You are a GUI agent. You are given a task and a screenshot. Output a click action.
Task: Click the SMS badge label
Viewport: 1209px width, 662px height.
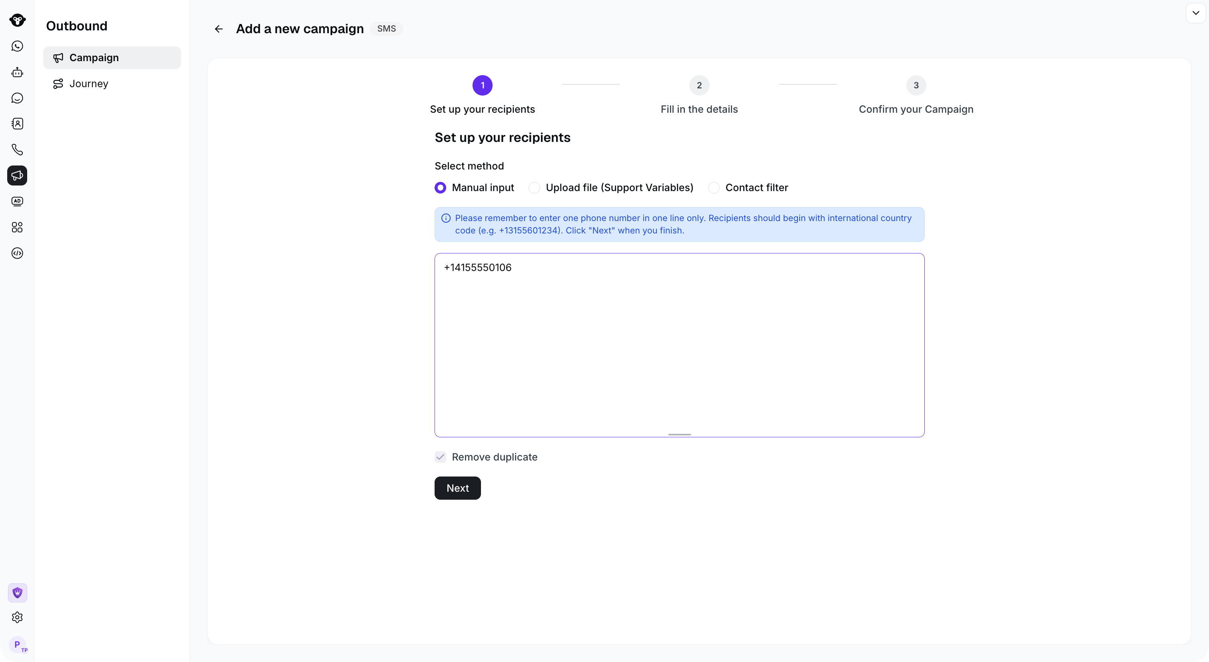386,29
